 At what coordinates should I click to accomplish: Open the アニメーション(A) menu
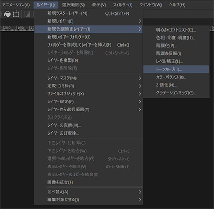pos(16,5)
